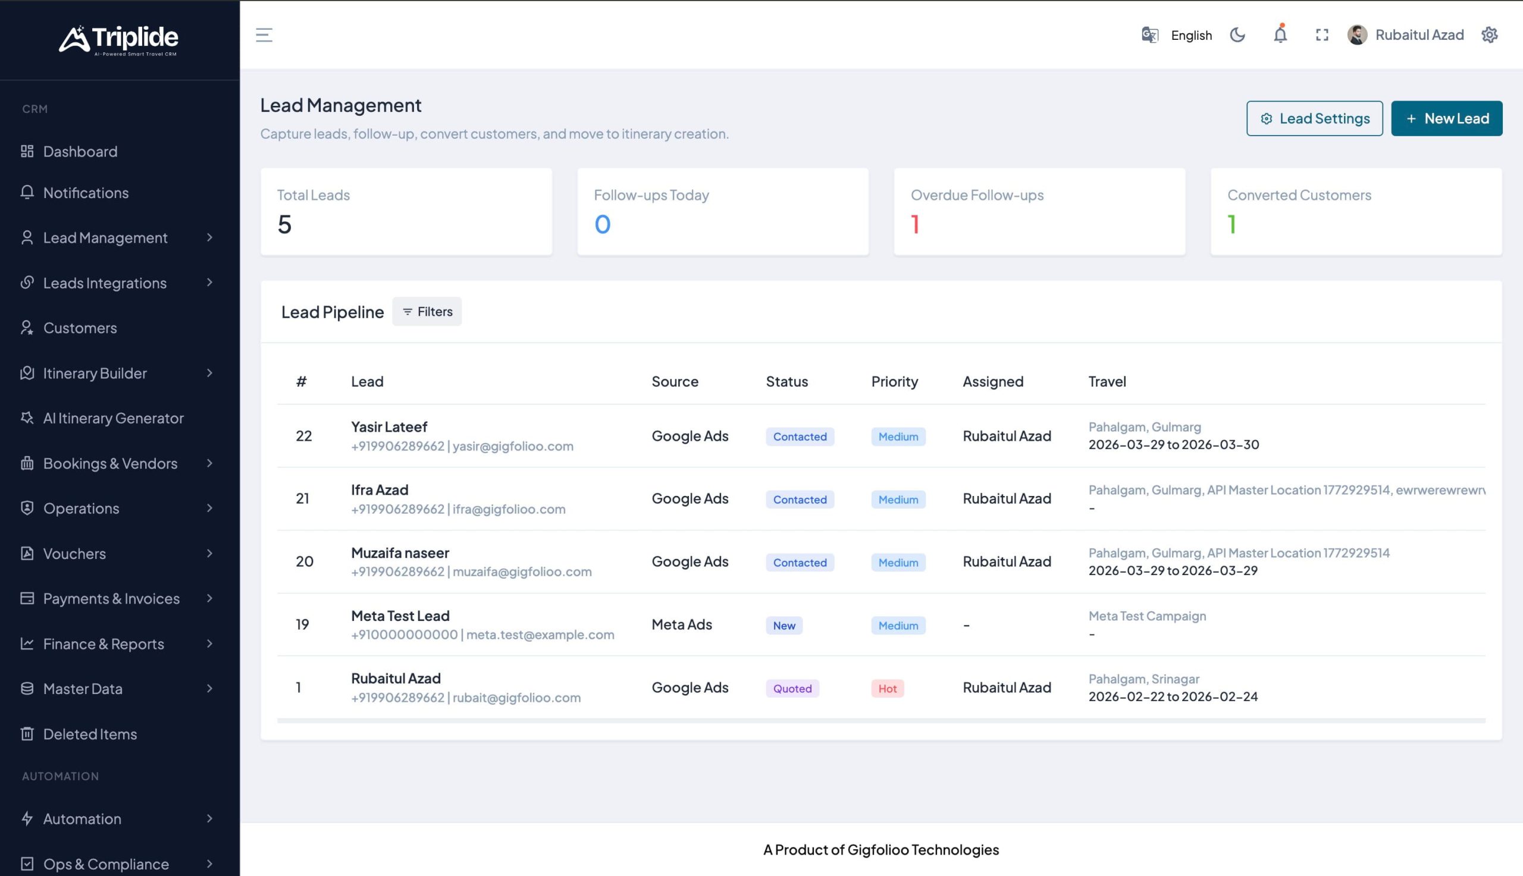
Task: Expand the Payments & Invoices submenu
Action: [x=209, y=598]
